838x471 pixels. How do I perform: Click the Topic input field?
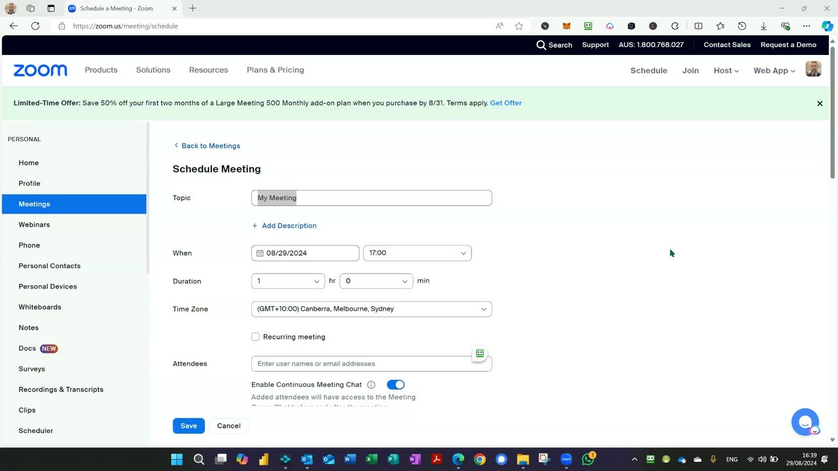(x=372, y=198)
